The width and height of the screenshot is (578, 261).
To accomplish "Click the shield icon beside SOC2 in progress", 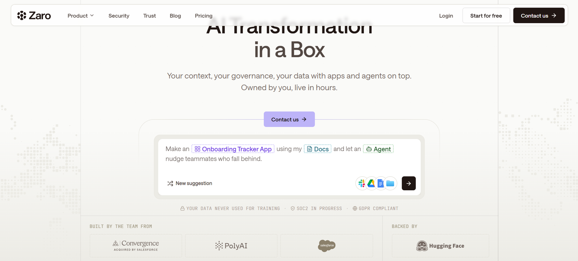I will pyautogui.click(x=293, y=208).
